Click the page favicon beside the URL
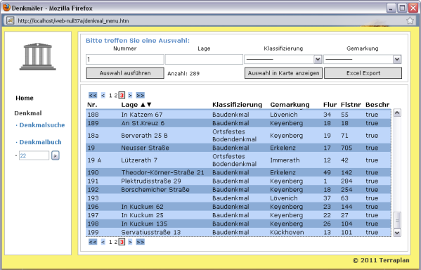The height and width of the screenshot is (270, 421). click(x=11, y=20)
